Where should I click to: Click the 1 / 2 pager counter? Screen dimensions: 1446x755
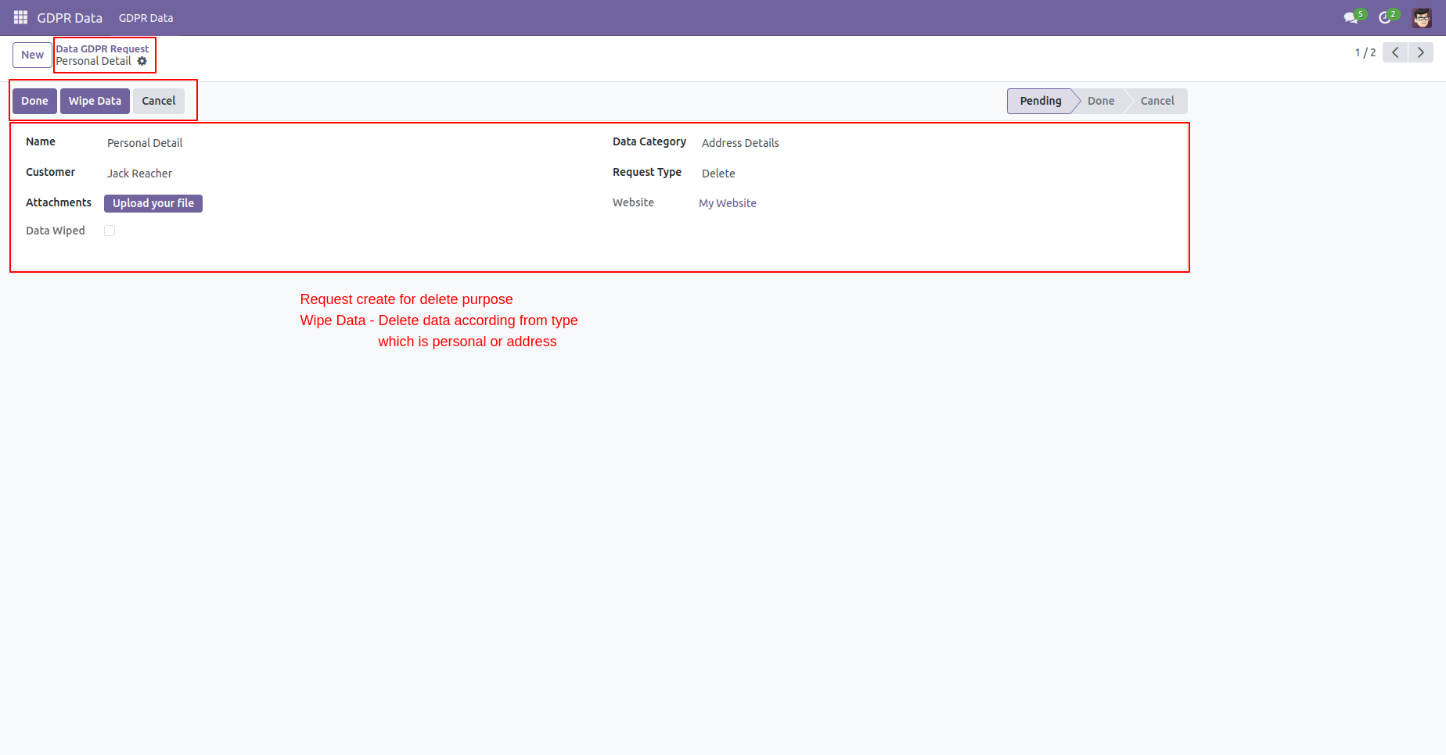pyautogui.click(x=1365, y=52)
